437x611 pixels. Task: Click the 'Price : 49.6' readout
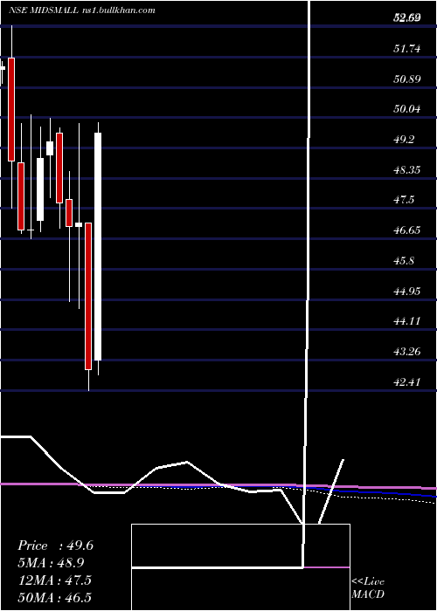[x=55, y=546]
